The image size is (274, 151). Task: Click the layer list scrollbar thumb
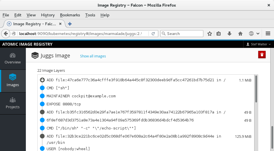click(x=256, y=88)
